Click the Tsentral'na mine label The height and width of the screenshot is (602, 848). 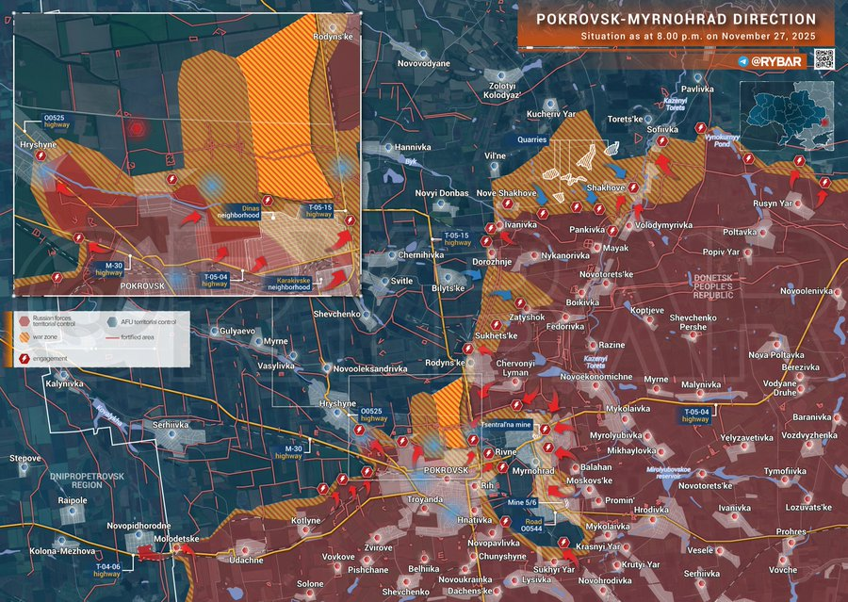coord(506,425)
